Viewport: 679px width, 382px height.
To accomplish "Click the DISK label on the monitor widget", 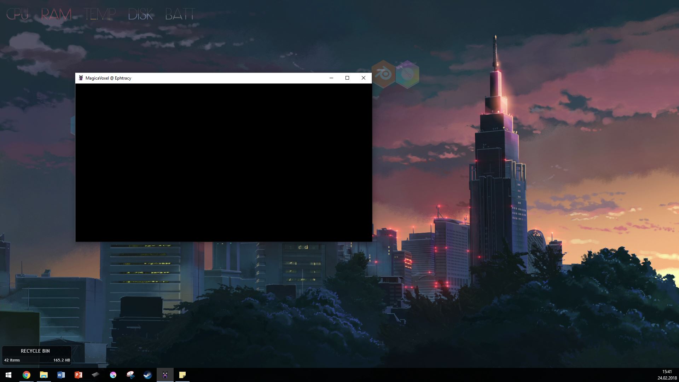I will pos(141,14).
